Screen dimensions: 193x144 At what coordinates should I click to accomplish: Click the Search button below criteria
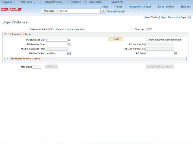52,67
